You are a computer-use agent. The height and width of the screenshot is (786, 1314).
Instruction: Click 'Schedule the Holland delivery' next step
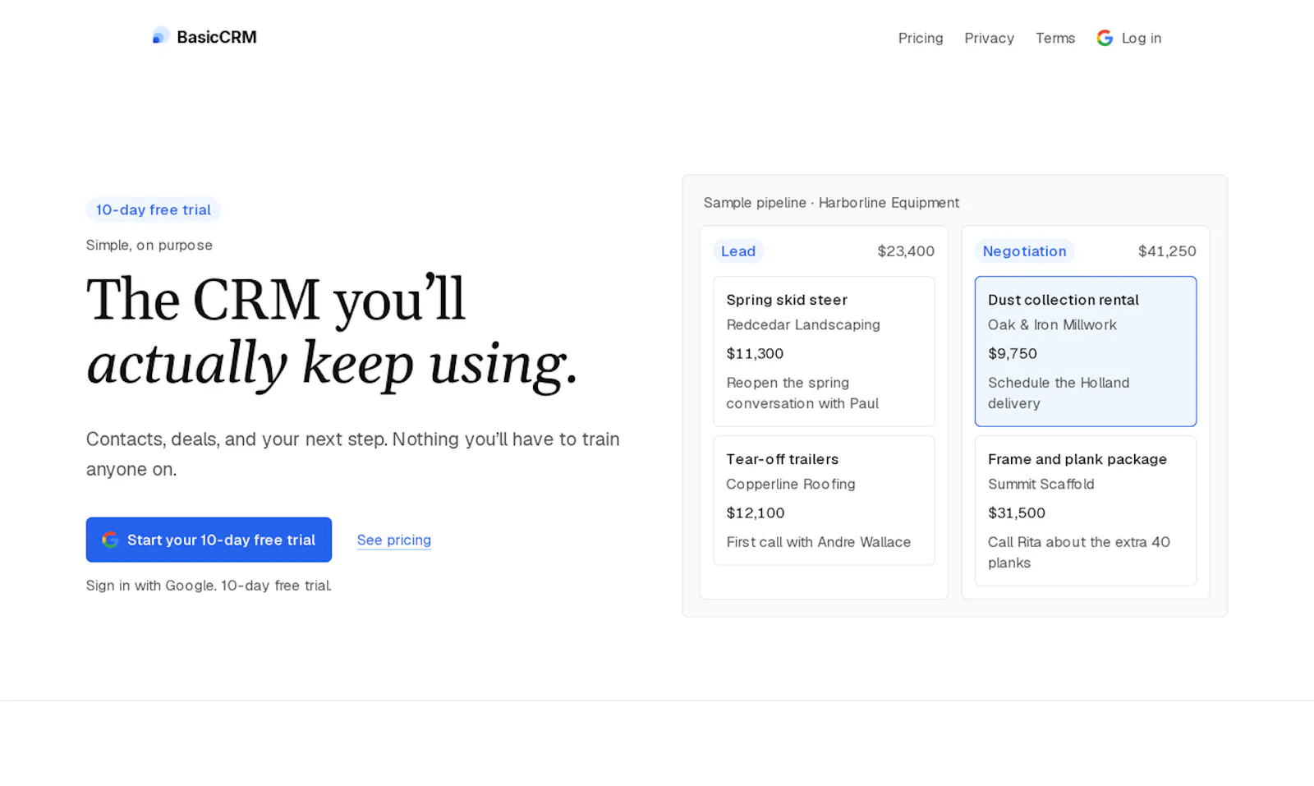pos(1059,393)
